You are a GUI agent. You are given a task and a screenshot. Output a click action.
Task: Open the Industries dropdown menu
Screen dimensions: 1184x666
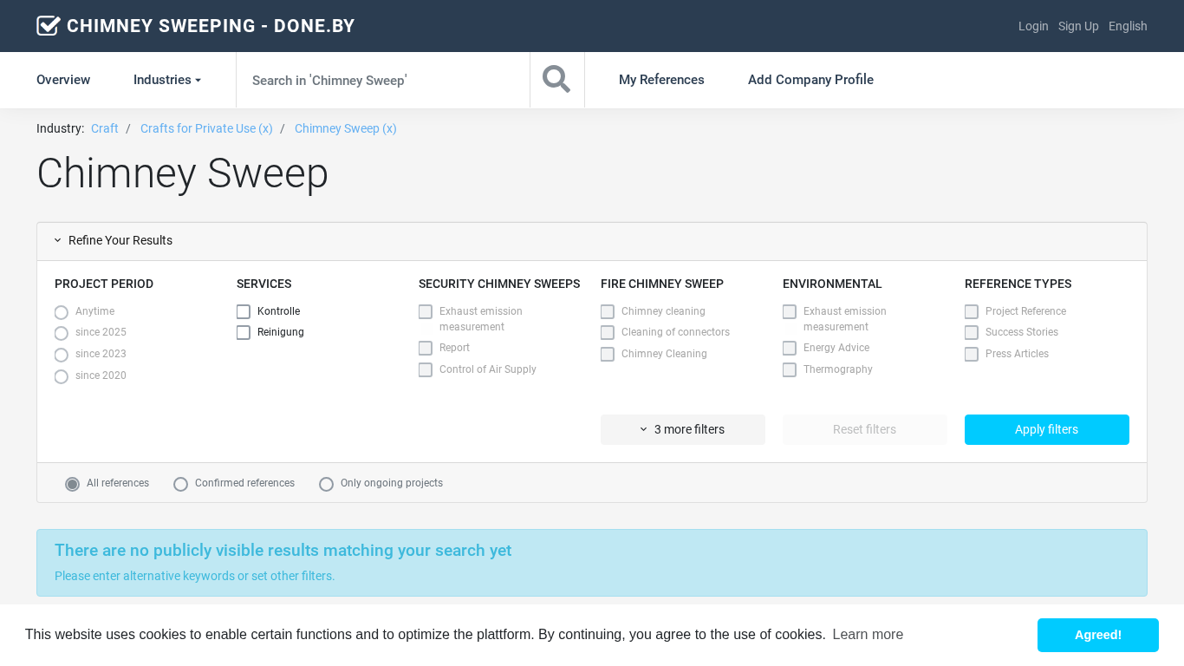pyautogui.click(x=166, y=80)
